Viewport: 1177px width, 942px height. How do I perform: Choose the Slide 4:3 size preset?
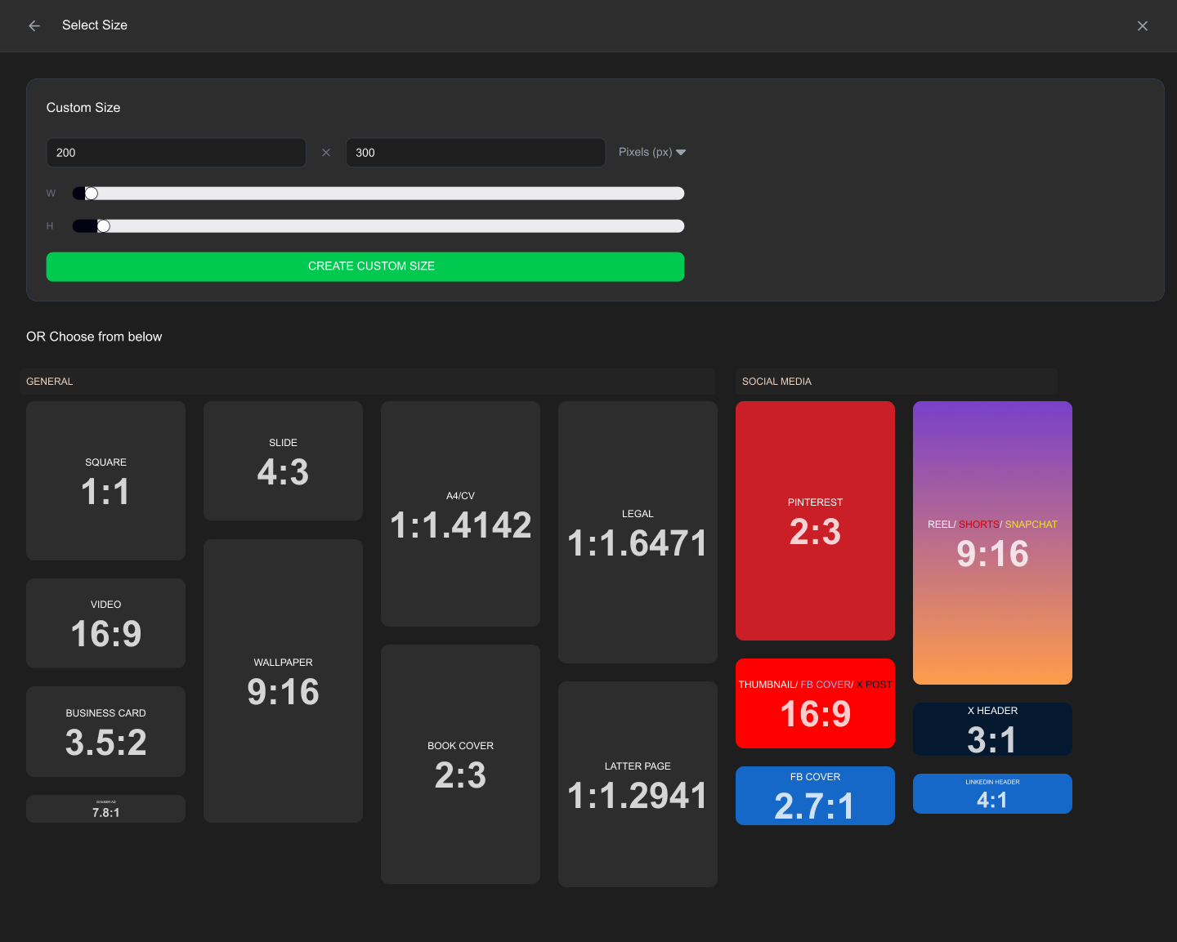283,461
